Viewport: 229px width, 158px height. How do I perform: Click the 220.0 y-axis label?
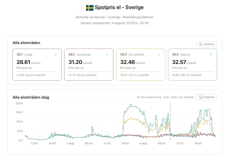pos(19,103)
